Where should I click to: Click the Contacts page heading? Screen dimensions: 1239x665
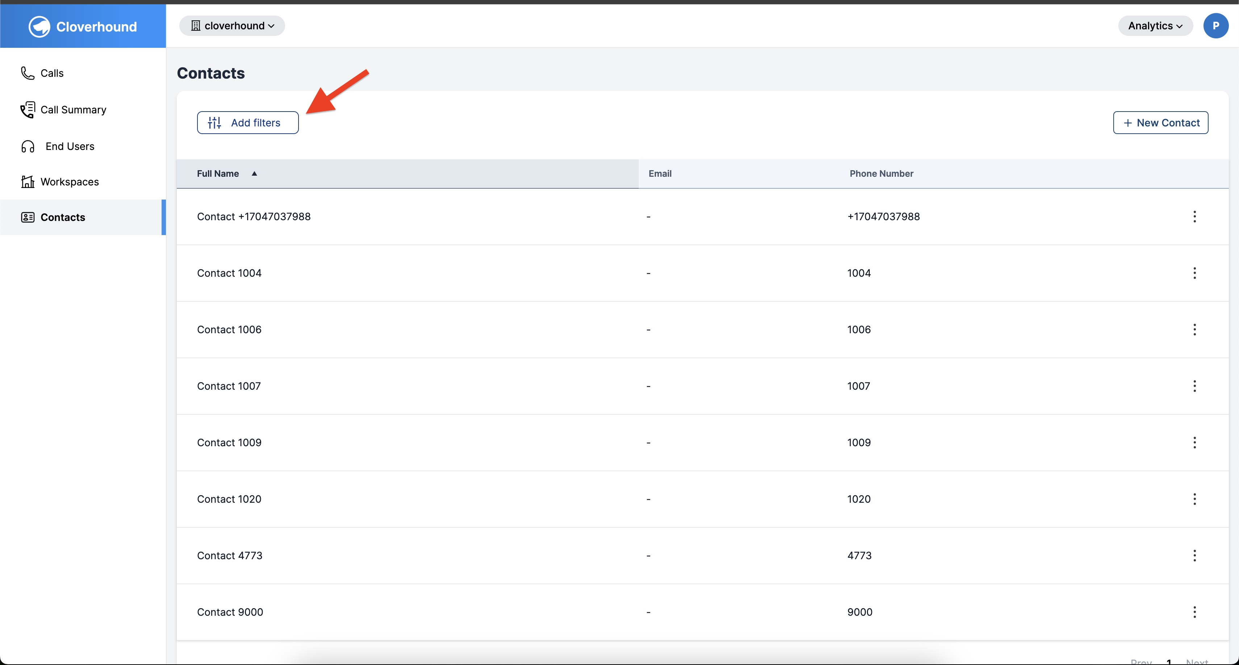[x=211, y=73]
